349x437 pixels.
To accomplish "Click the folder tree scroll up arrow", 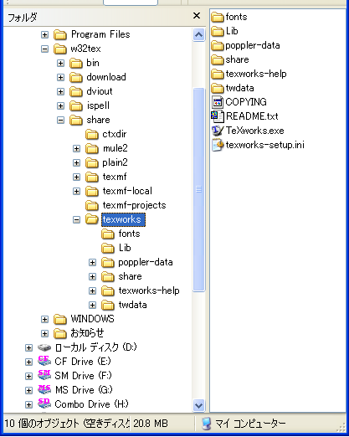I will point(198,35).
